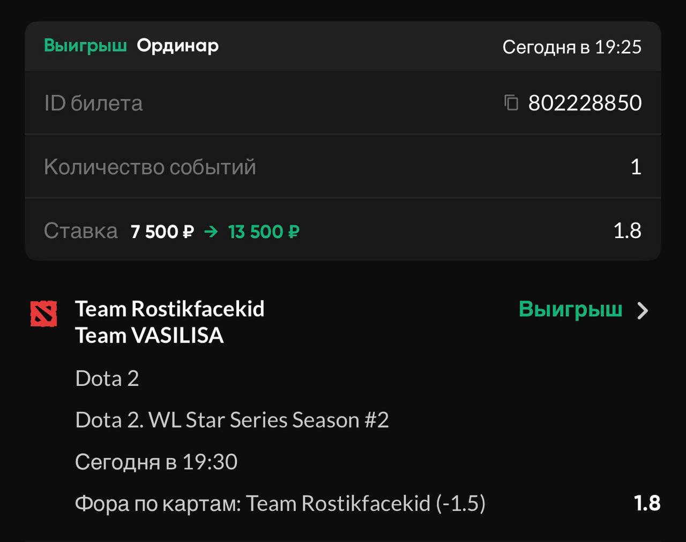Click the Фора по картам market line

pyautogui.click(x=280, y=503)
